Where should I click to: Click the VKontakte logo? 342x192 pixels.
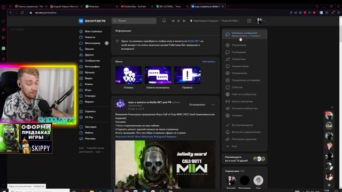pyautogui.click(x=92, y=21)
